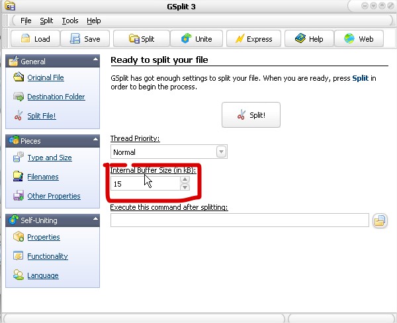Click the Original File folder icon
The image size is (397, 323).
click(19, 77)
